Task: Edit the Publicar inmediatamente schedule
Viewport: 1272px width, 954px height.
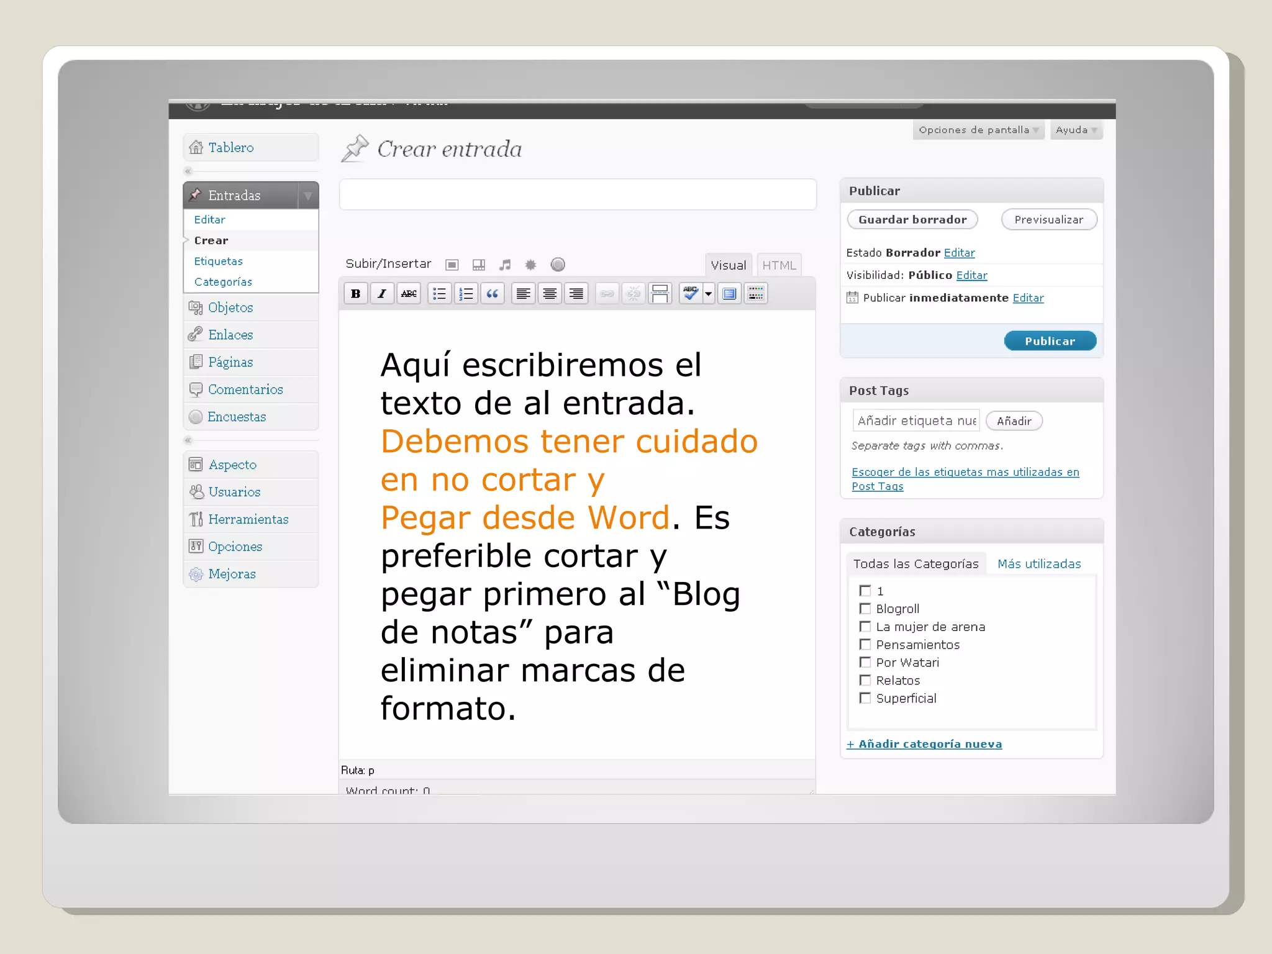Action: 1029,298
